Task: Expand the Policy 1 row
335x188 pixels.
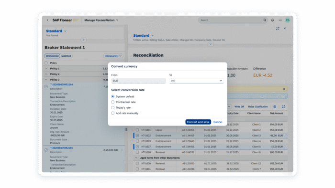Action: pyautogui.click(x=46, y=68)
